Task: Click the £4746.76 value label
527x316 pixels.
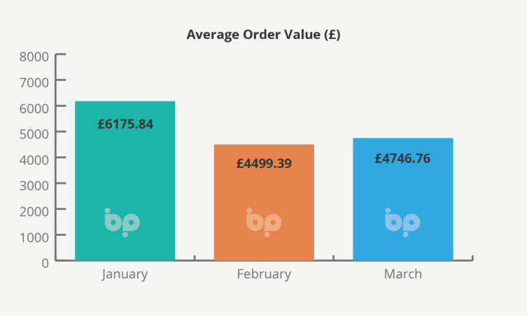Action: click(403, 158)
